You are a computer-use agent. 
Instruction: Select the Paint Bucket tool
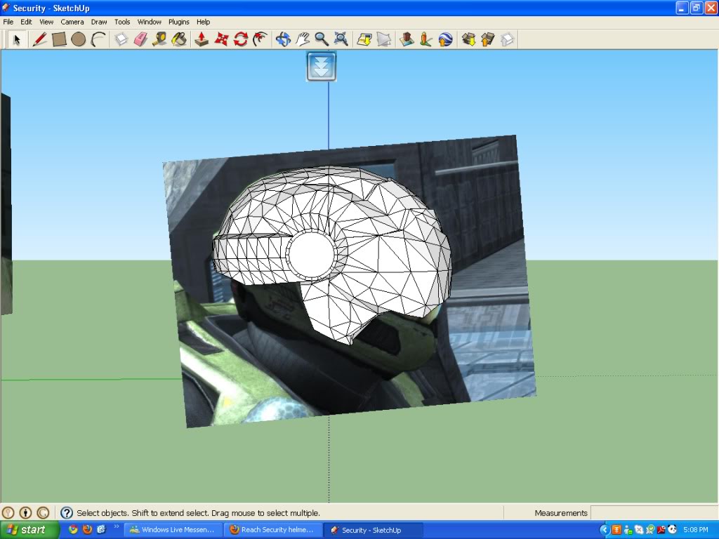(x=179, y=40)
